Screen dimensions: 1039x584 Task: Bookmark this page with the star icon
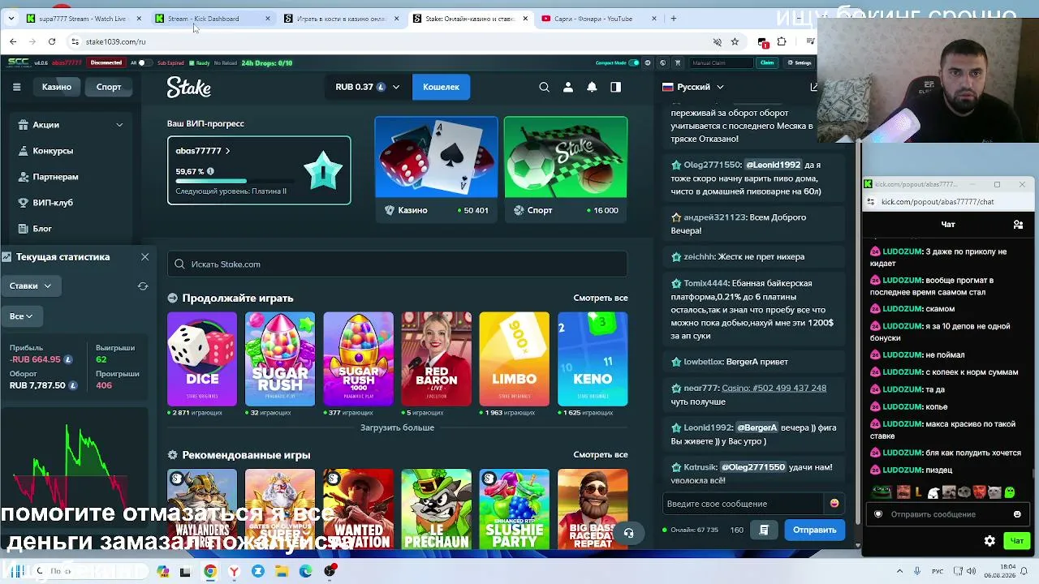(x=735, y=41)
